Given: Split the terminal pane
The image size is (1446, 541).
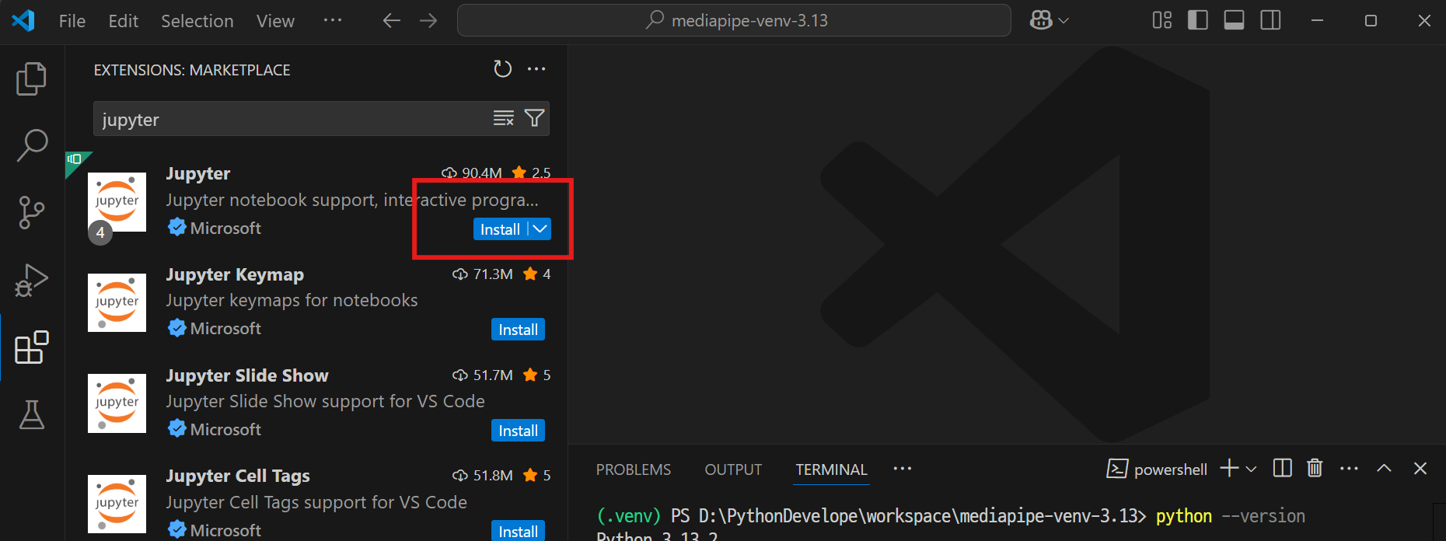Looking at the screenshot, I should (x=1282, y=468).
